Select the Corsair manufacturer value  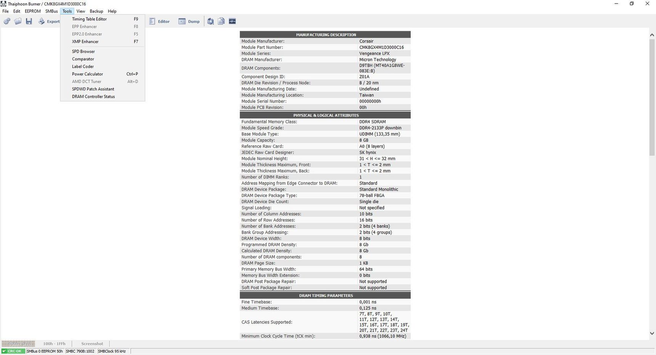366,41
